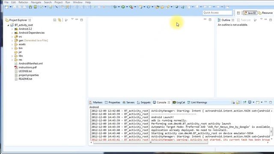This screenshot has height=154, width=274.
Task: Select the jar folder
Action: [x=18, y=52]
